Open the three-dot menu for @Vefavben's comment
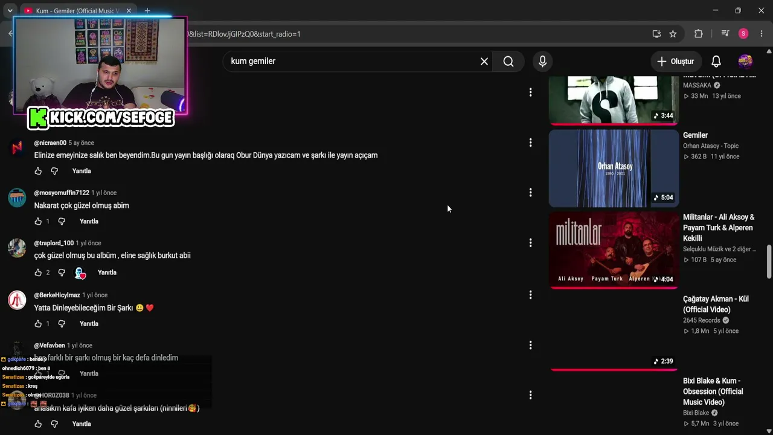 point(530,345)
